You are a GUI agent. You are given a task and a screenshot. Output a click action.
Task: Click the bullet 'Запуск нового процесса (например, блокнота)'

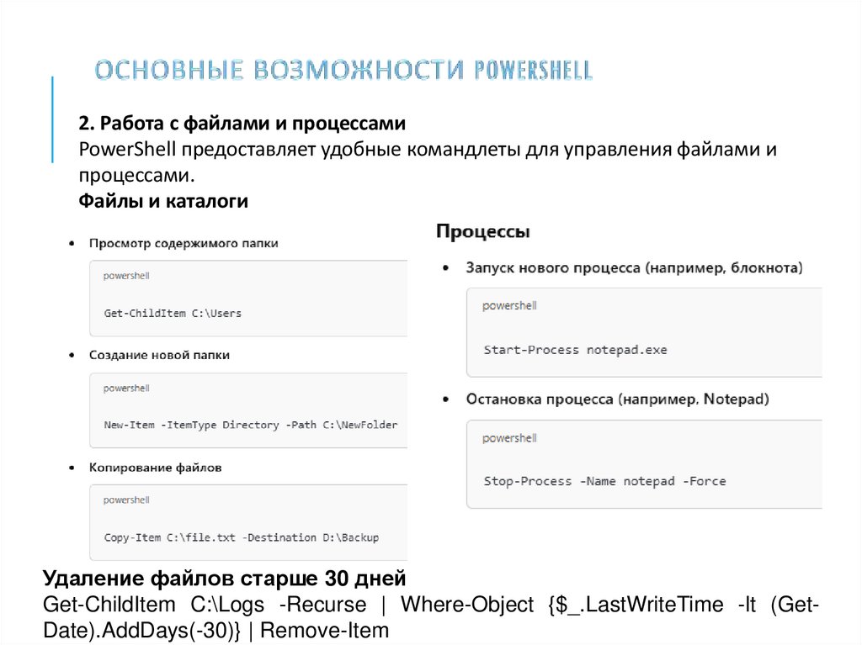(x=635, y=267)
